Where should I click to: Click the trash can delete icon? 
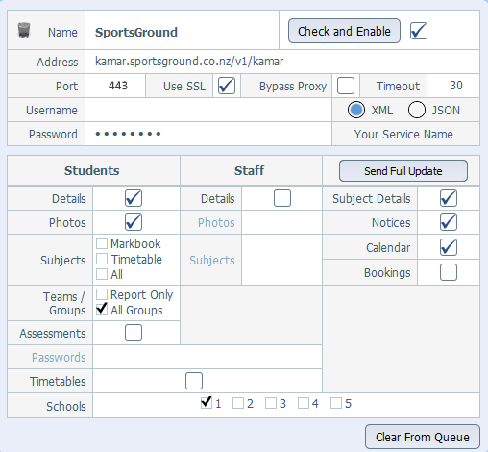(24, 31)
